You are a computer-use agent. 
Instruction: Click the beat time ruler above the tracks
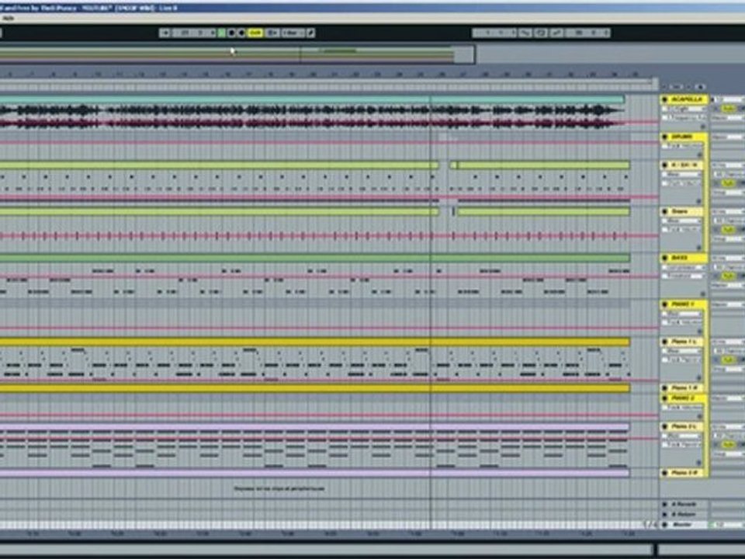[327, 75]
